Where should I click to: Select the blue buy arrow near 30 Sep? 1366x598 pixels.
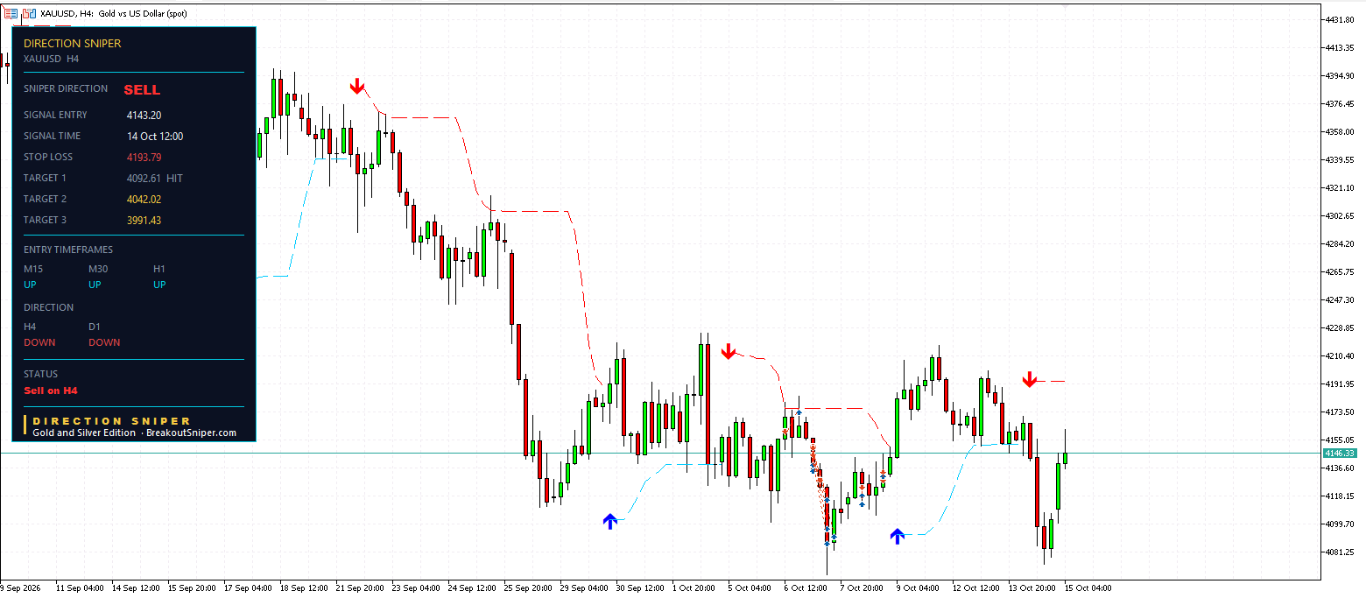coord(610,521)
